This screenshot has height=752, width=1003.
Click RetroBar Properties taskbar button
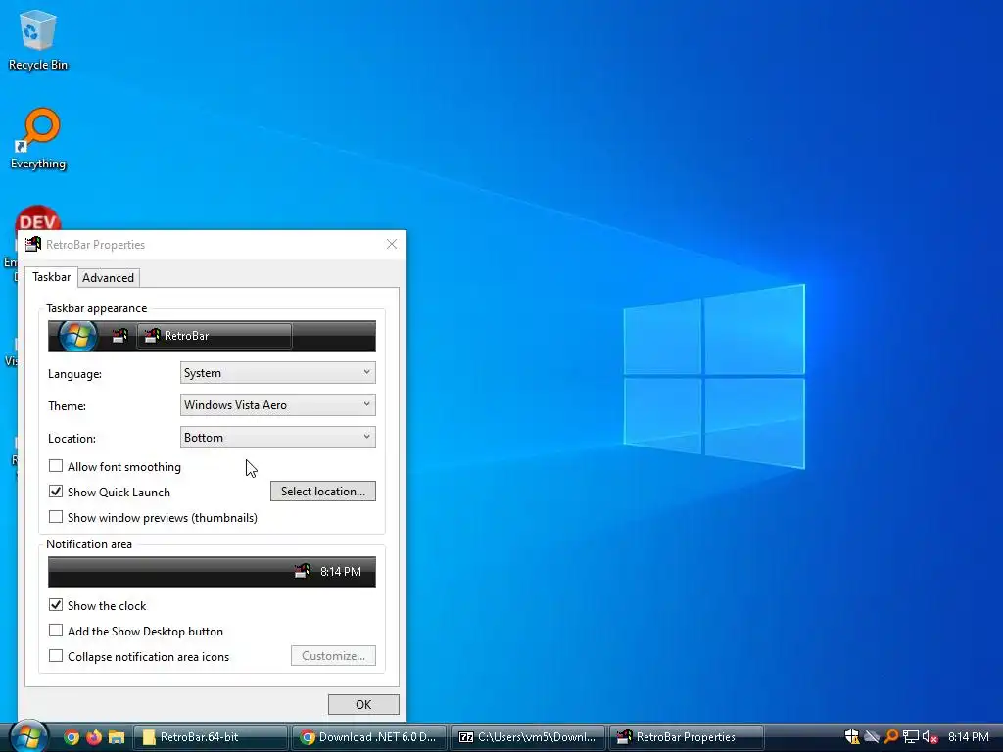(x=687, y=737)
